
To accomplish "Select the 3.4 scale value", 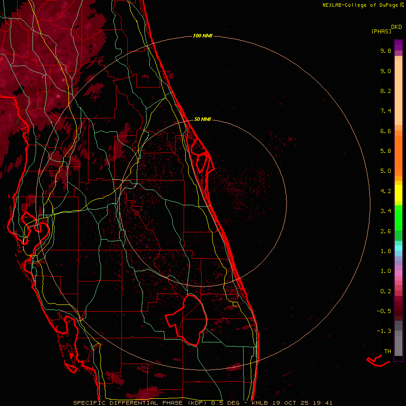I will (x=386, y=211).
